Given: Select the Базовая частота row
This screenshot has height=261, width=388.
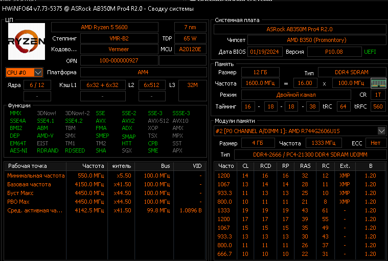Looking at the screenshot, I should pos(105,184).
